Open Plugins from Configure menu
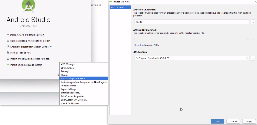Viewport: 257px width, 125px height. pos(84,75)
